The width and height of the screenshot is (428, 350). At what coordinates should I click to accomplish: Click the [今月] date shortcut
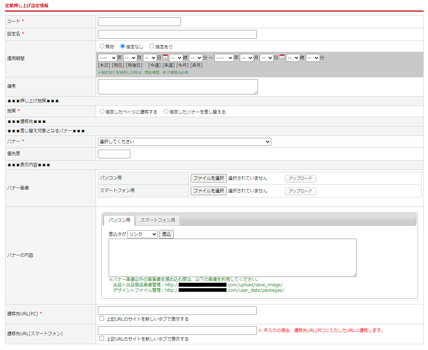[x=182, y=65]
